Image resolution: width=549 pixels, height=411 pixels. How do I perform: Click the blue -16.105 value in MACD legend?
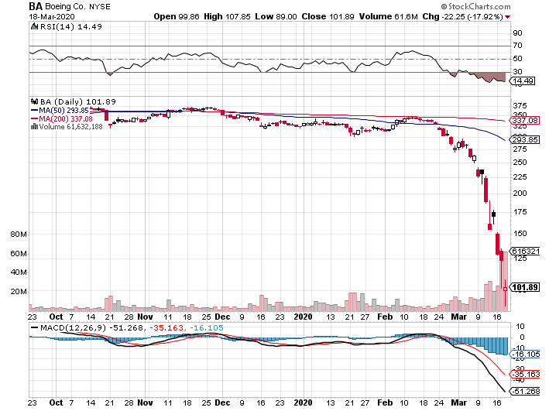click(x=206, y=328)
